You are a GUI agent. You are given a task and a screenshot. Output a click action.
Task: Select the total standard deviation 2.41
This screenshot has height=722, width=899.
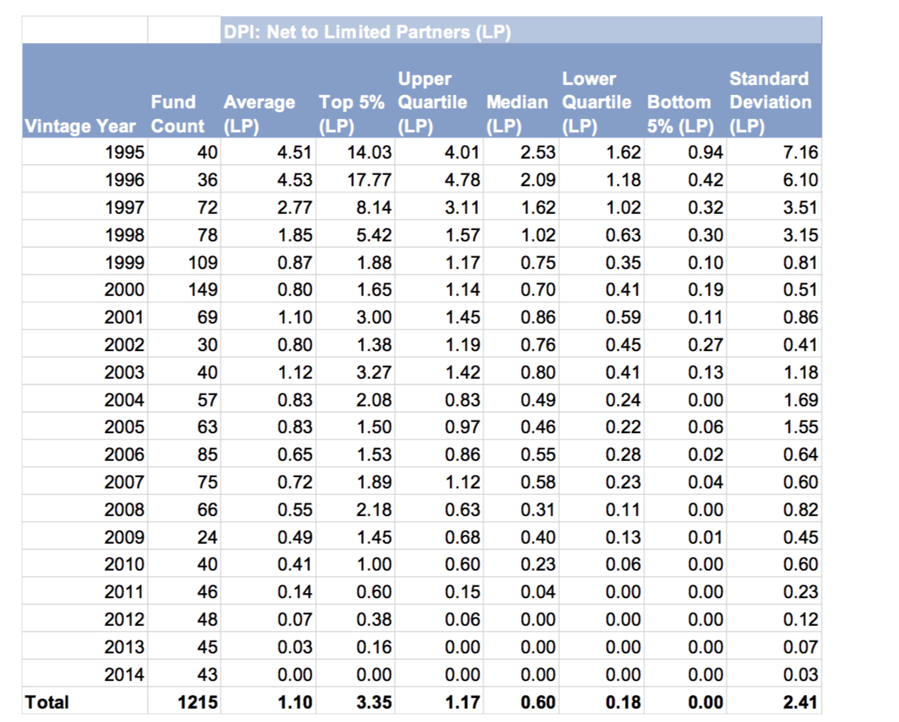coord(800,702)
